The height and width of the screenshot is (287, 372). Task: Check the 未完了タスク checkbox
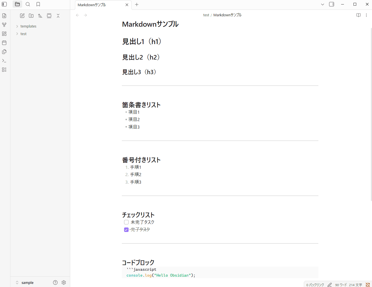126,222
